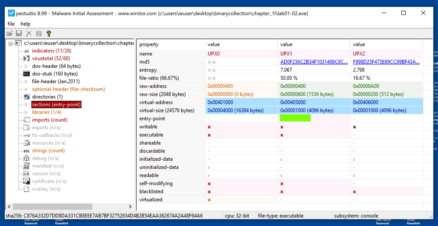Viewport: 438px width, 226px height.
Task: Collapse the root file path node
Action: click(10, 43)
